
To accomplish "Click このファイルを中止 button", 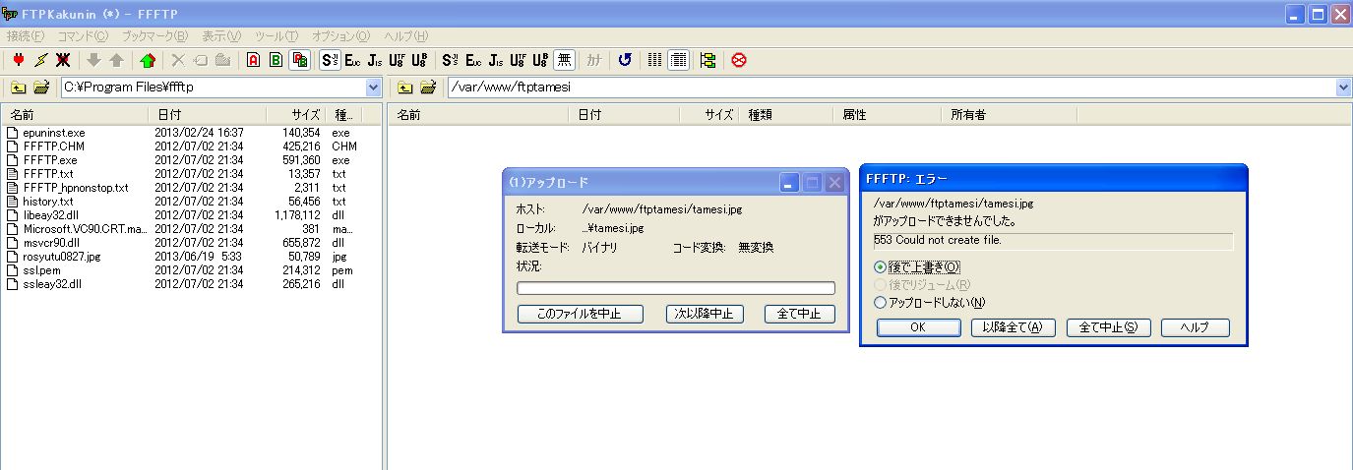I will tap(581, 314).
